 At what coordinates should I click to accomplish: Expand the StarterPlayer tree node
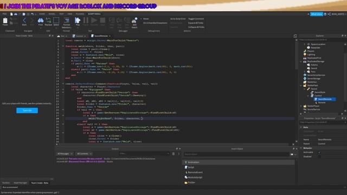tap(301, 106)
